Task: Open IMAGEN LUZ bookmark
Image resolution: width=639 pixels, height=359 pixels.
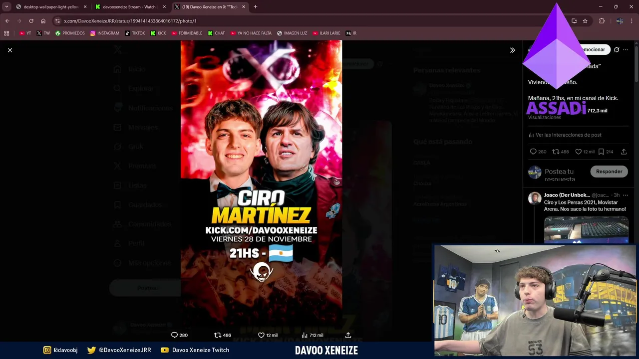Action: point(292,33)
